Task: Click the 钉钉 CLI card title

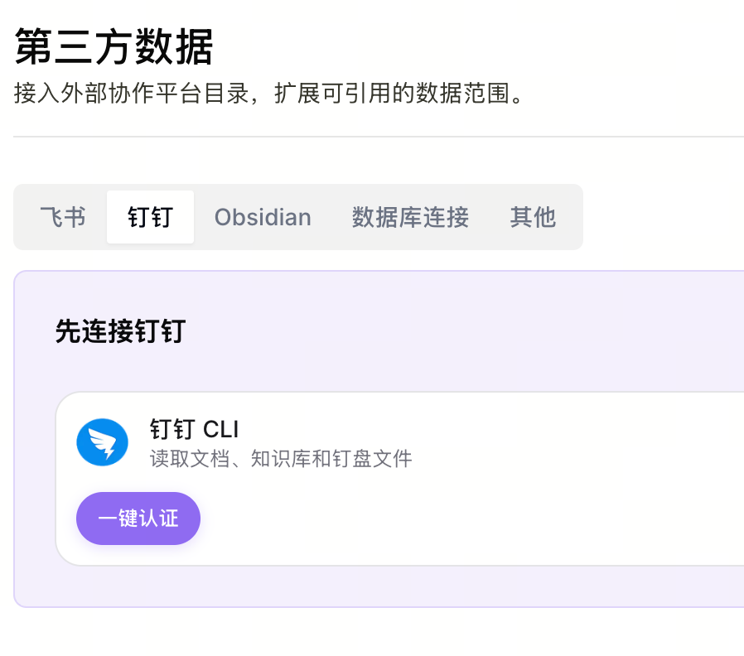Action: click(x=194, y=429)
